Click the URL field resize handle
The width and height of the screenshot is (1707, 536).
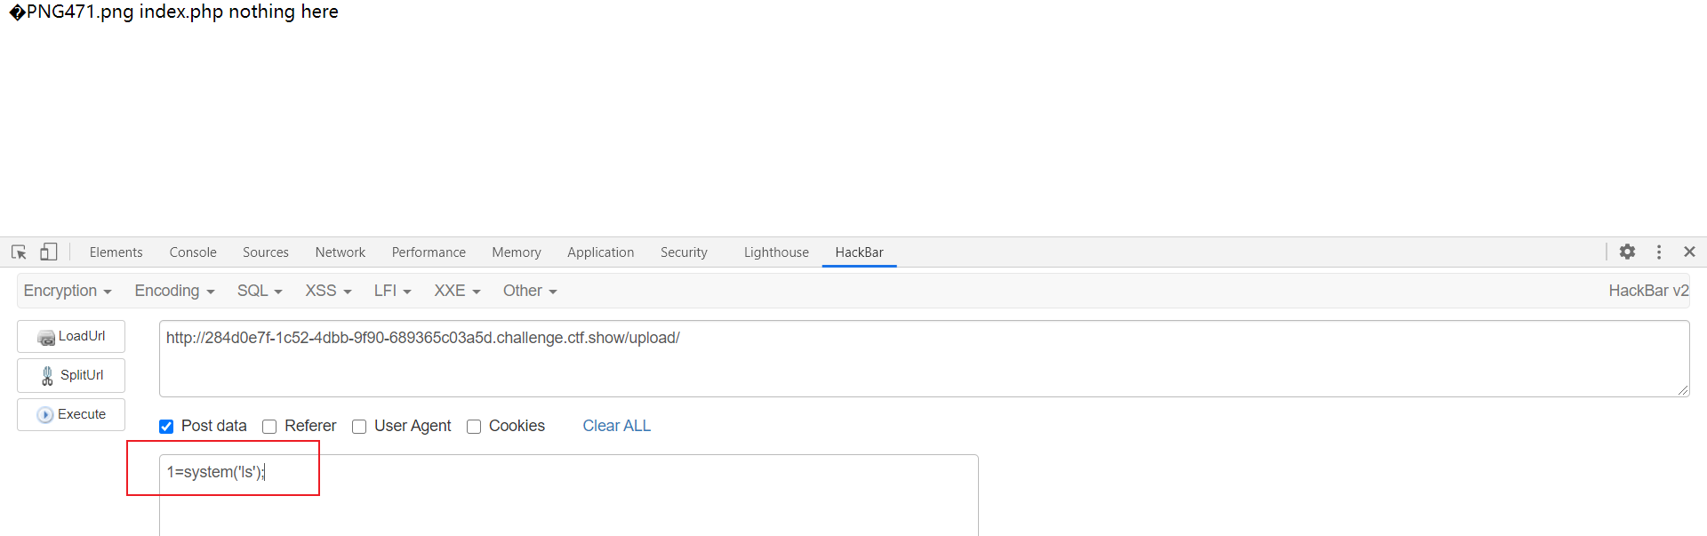[x=1683, y=390]
